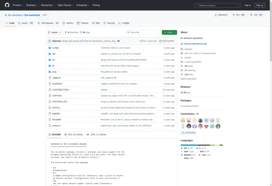
Task: Expand the commit message ellipsis
Action: click(x=118, y=41)
